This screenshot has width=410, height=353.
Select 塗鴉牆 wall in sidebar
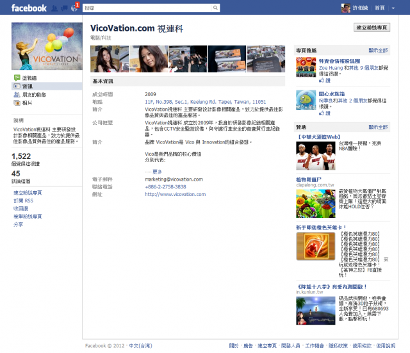click(x=29, y=78)
